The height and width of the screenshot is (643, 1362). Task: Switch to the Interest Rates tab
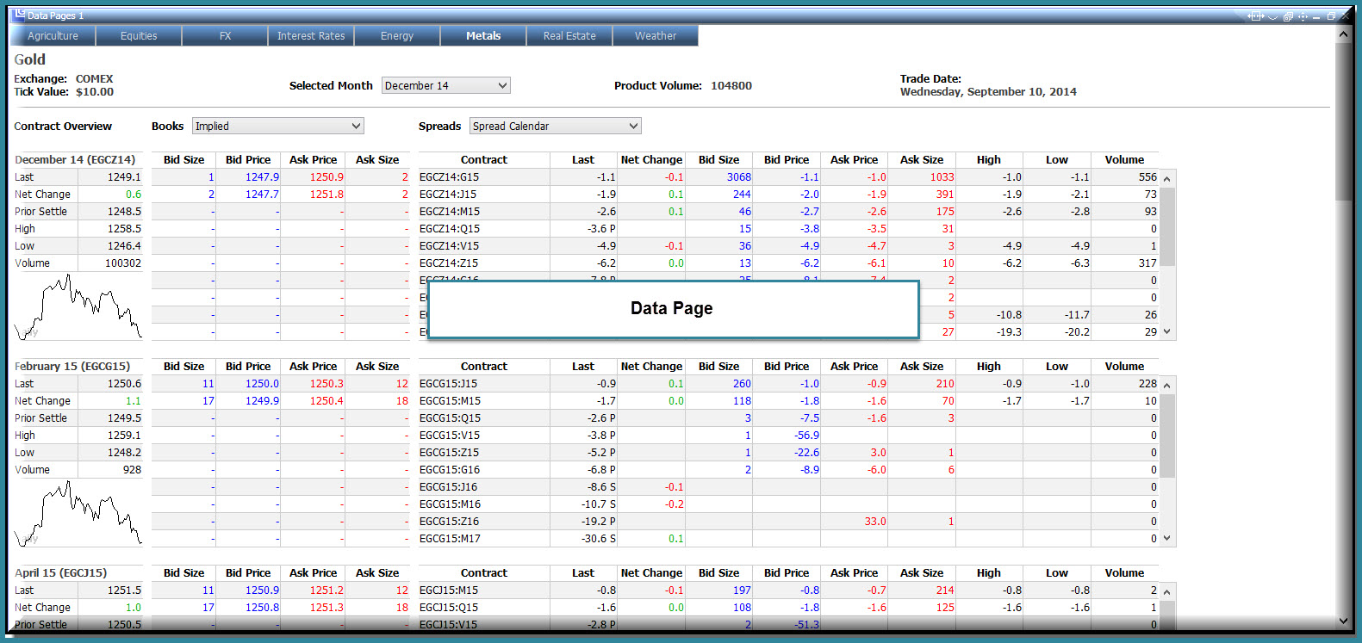311,35
